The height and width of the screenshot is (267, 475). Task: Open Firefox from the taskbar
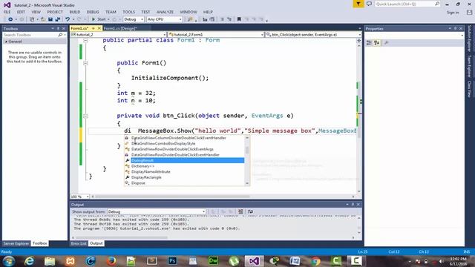tap(111, 261)
